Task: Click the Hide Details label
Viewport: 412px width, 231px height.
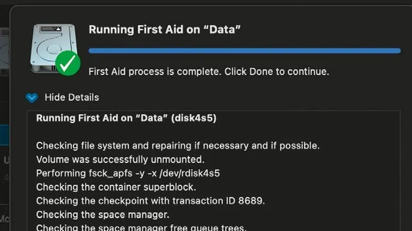Action: click(x=71, y=98)
